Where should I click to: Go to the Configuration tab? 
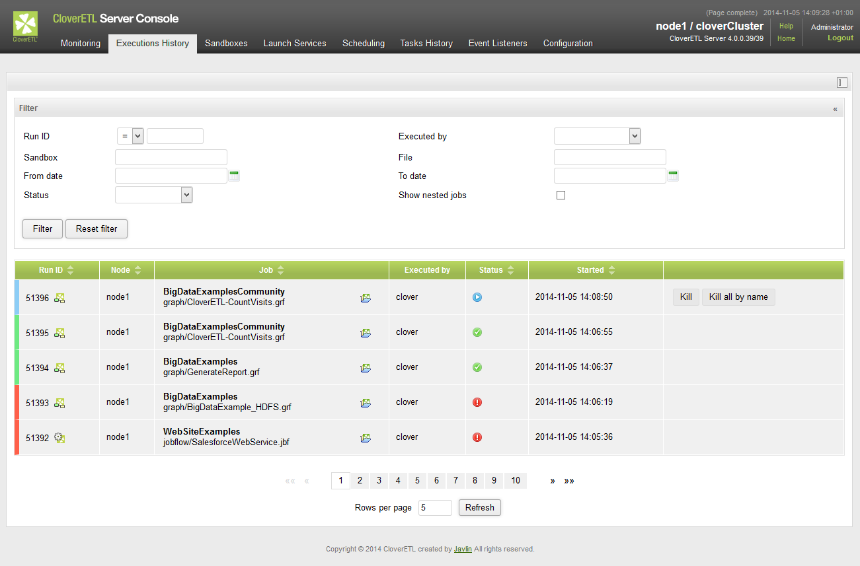pyautogui.click(x=568, y=44)
